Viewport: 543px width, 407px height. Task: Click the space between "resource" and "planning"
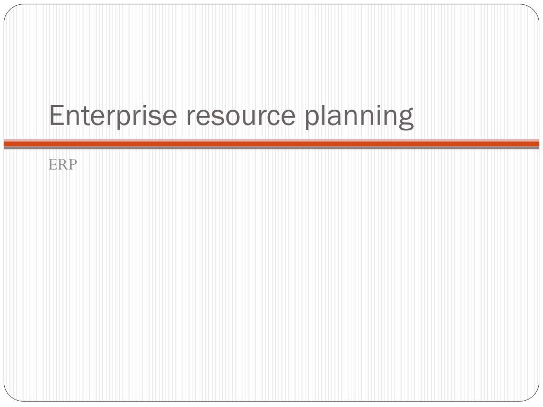(x=300, y=117)
